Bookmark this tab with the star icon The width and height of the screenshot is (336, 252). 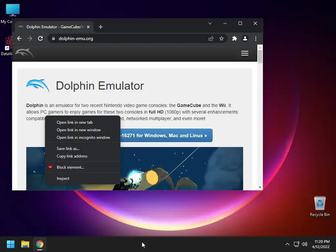221,38
